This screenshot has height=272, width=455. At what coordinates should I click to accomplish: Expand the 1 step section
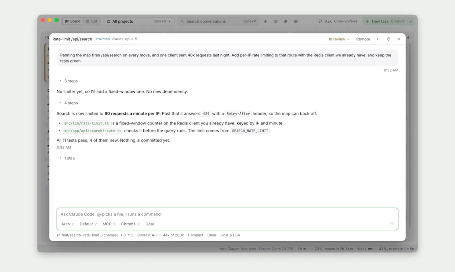[67, 158]
